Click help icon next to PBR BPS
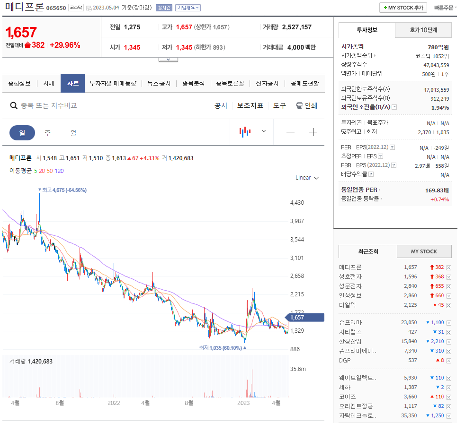465x423 pixels. (394, 165)
